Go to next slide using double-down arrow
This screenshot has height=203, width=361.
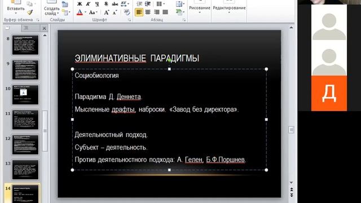tap(292, 195)
